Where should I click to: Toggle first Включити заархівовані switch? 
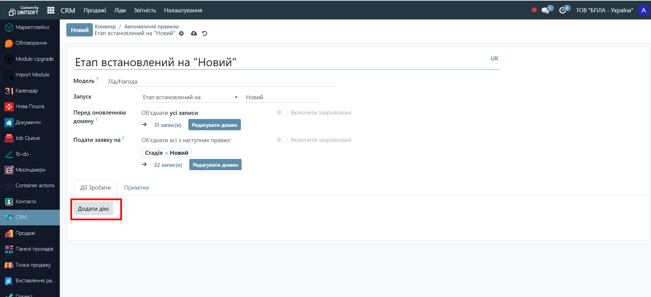tap(282, 113)
